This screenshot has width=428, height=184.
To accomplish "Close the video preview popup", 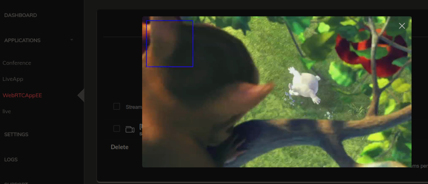I will 402,26.
